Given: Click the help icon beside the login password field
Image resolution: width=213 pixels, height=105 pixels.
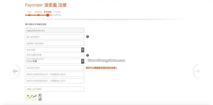Looking at the screenshot, I should (88, 37).
